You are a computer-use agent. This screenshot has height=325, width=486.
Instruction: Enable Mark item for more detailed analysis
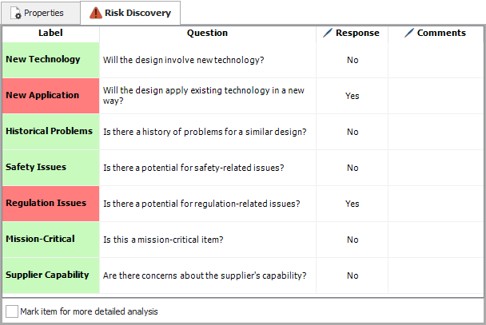[12, 311]
